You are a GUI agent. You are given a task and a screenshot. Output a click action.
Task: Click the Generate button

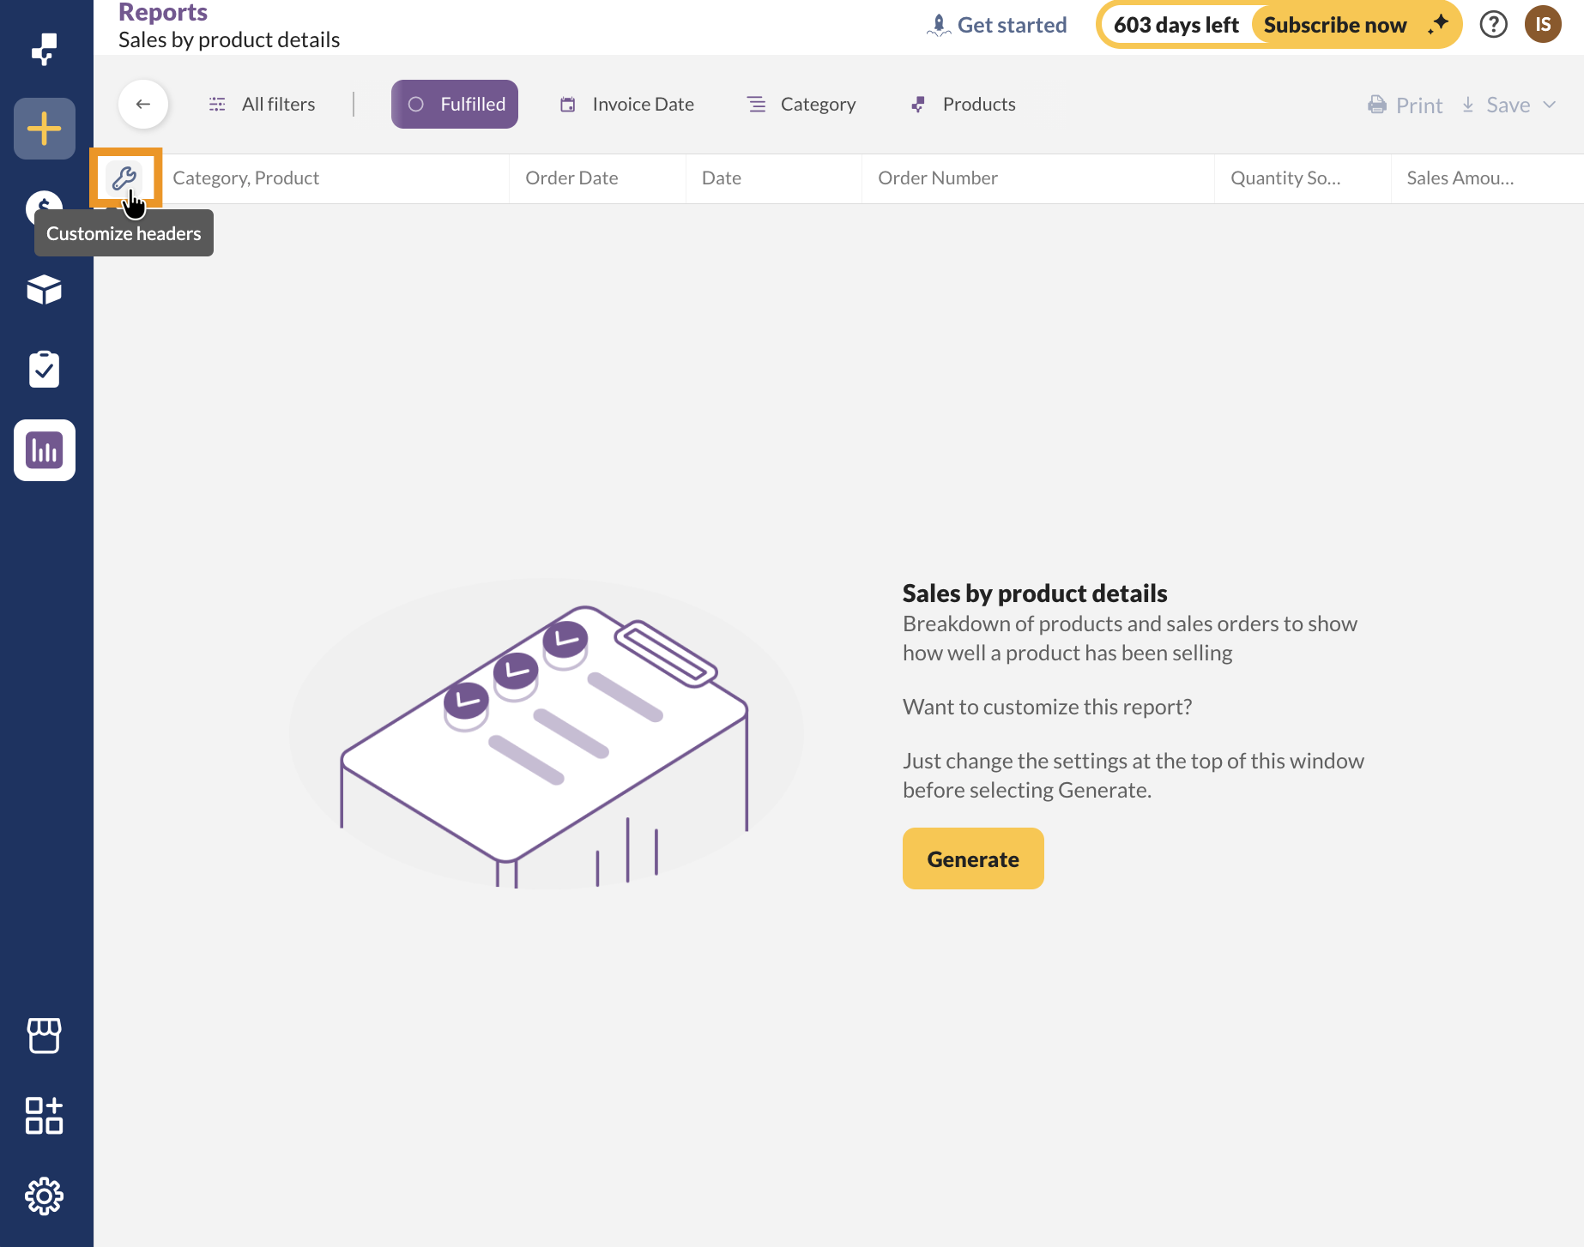point(973,858)
